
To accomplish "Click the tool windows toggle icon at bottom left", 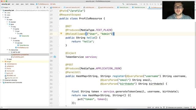I will [x=2, y=108].
